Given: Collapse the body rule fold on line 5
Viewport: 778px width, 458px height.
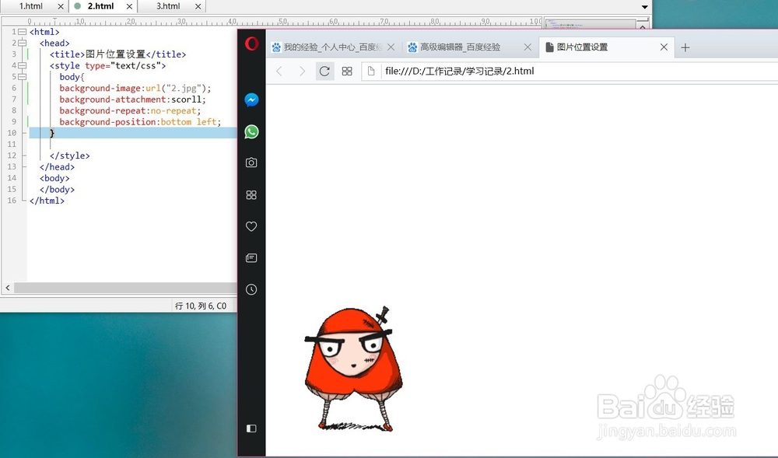Looking at the screenshot, I should click(x=23, y=77).
